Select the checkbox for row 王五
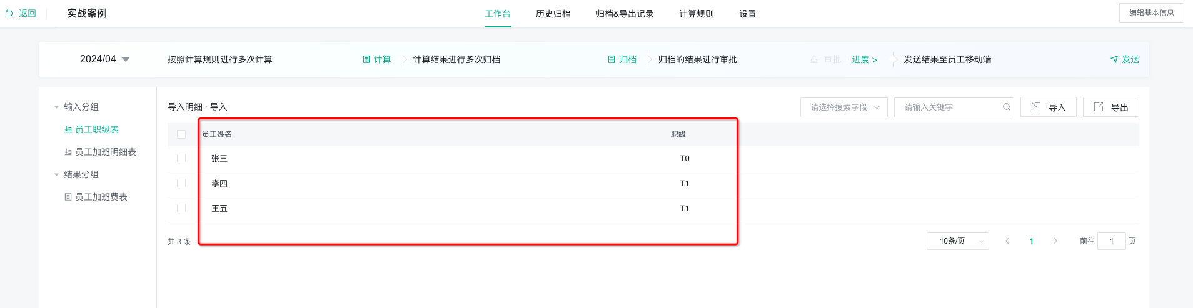 point(181,208)
